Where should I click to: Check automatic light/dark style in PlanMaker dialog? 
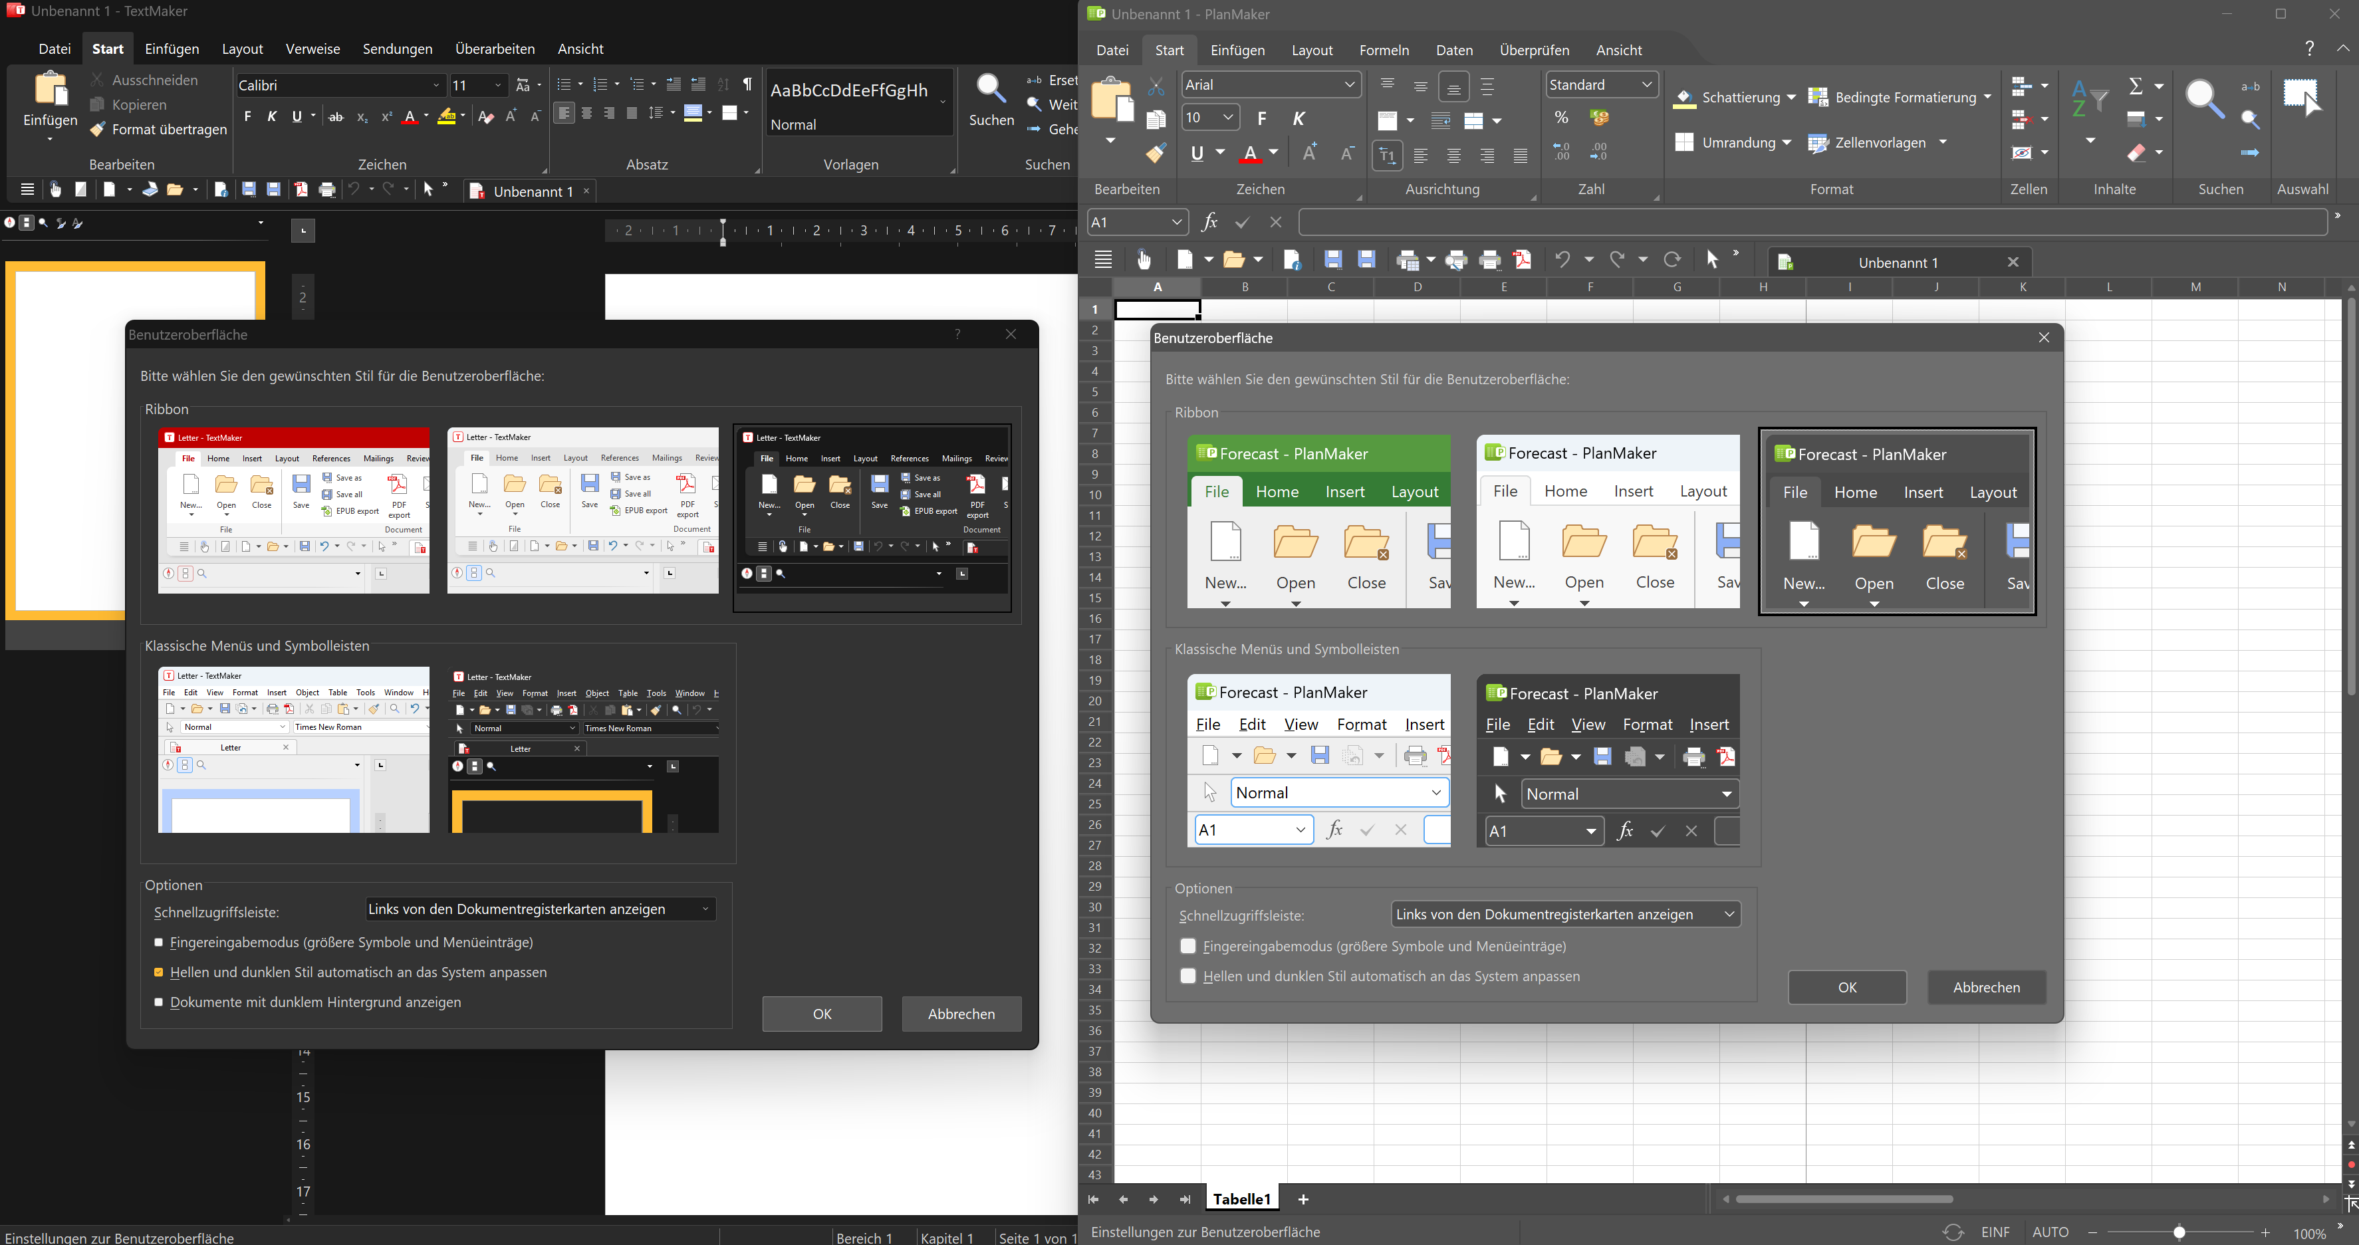point(1187,976)
